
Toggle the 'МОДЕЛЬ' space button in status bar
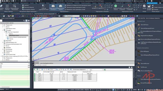click(x=87, y=90)
